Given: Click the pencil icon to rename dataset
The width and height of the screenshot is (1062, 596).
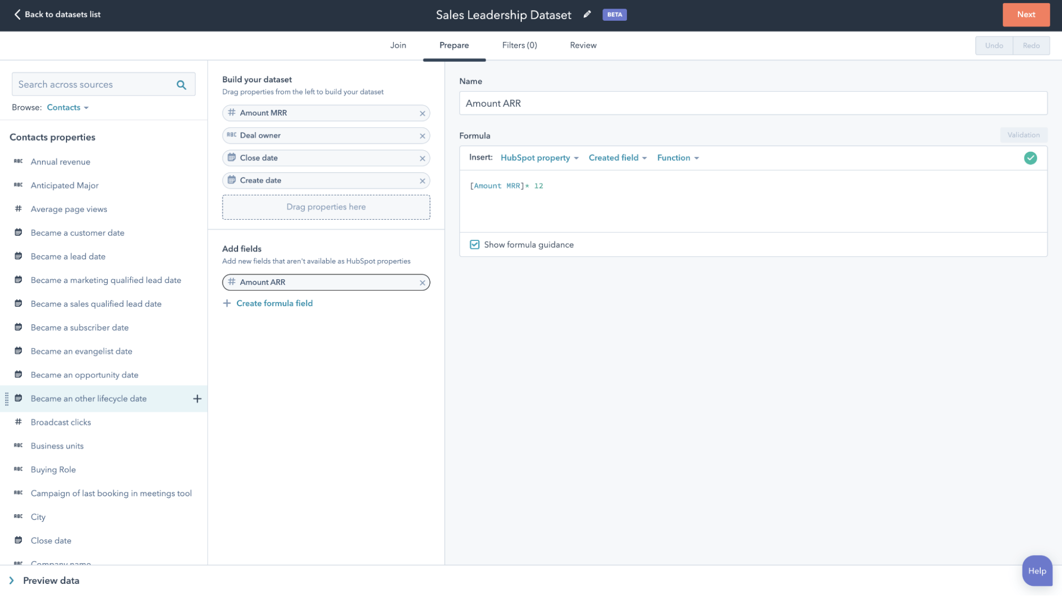Looking at the screenshot, I should [x=587, y=14].
